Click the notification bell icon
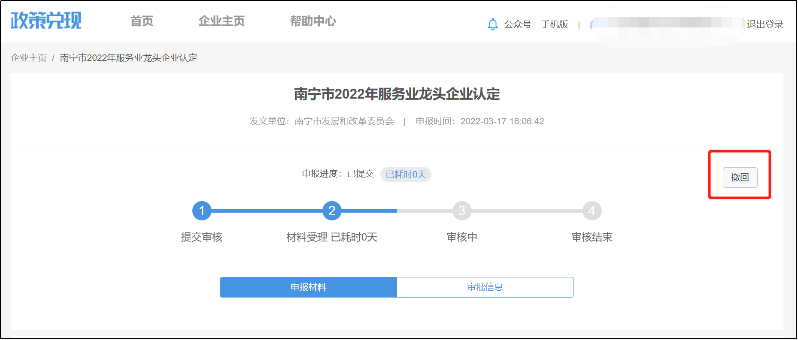 coord(492,24)
